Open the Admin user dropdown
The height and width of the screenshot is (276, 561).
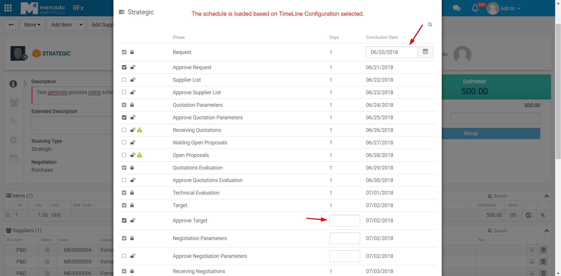pos(510,8)
